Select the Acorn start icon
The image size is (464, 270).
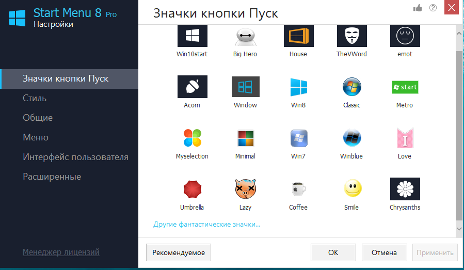193,87
